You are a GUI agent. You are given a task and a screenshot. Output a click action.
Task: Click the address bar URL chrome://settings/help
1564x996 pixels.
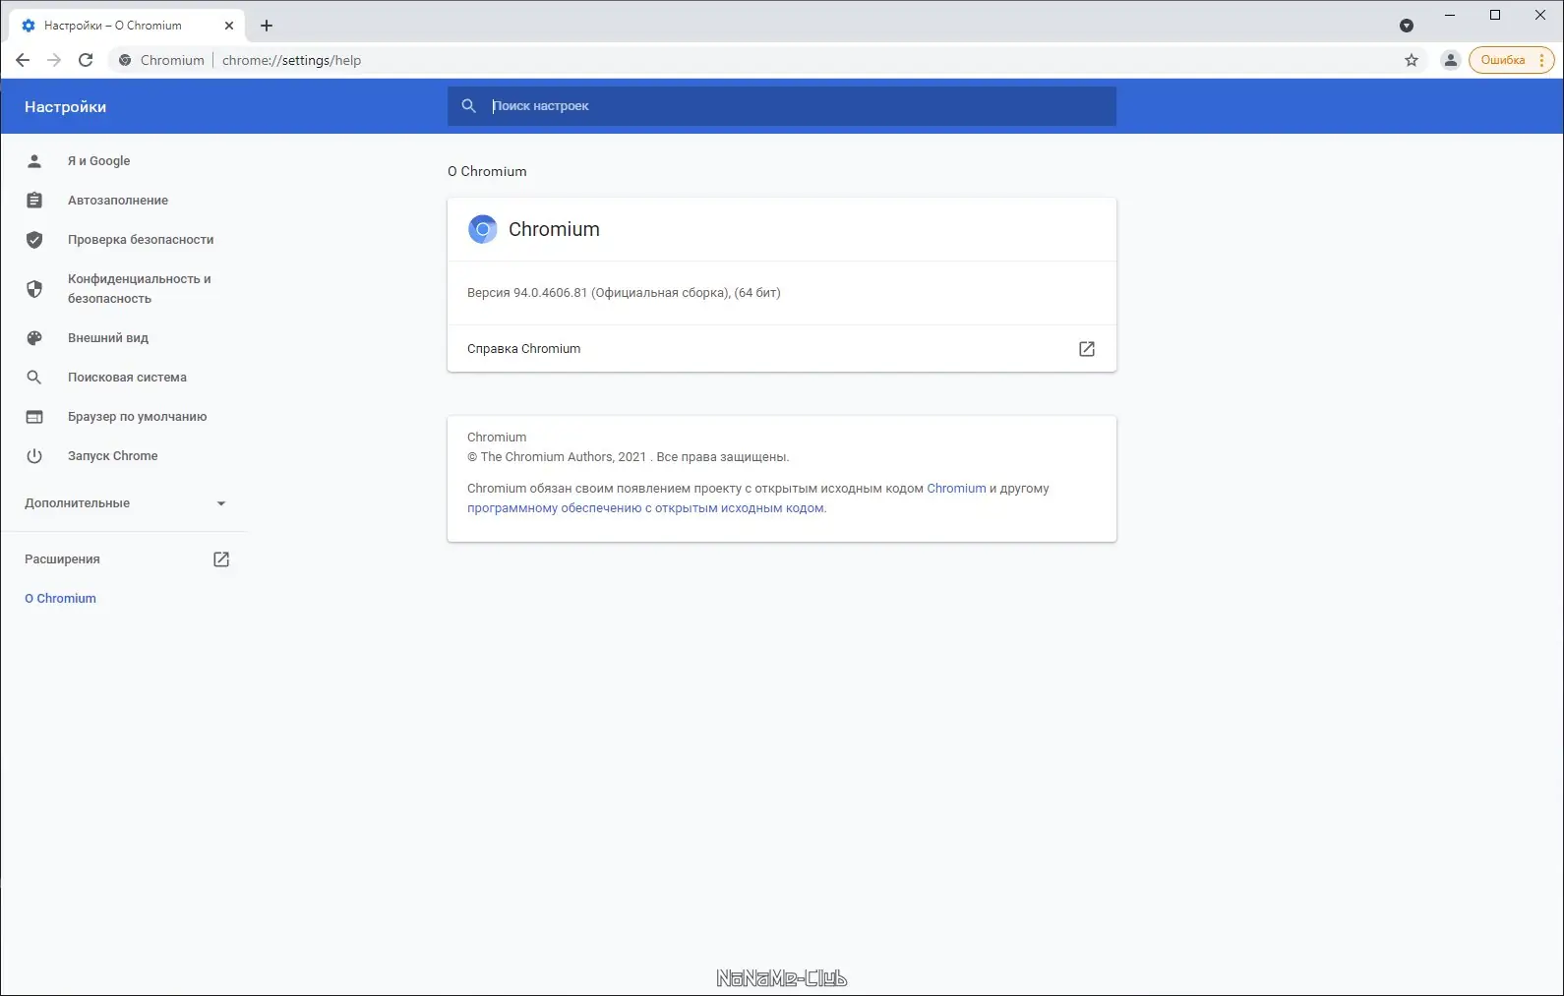coord(292,60)
